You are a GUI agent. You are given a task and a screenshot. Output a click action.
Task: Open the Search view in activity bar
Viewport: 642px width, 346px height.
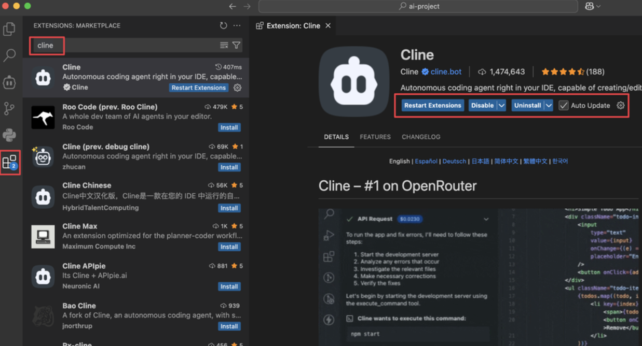9,55
